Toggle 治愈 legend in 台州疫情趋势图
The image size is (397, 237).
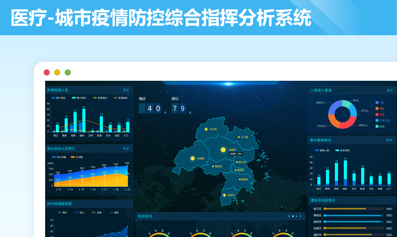tap(97, 213)
